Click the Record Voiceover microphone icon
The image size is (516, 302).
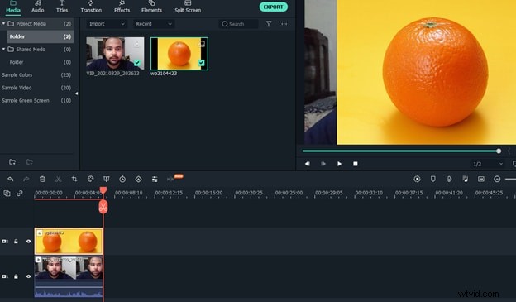tap(449, 179)
